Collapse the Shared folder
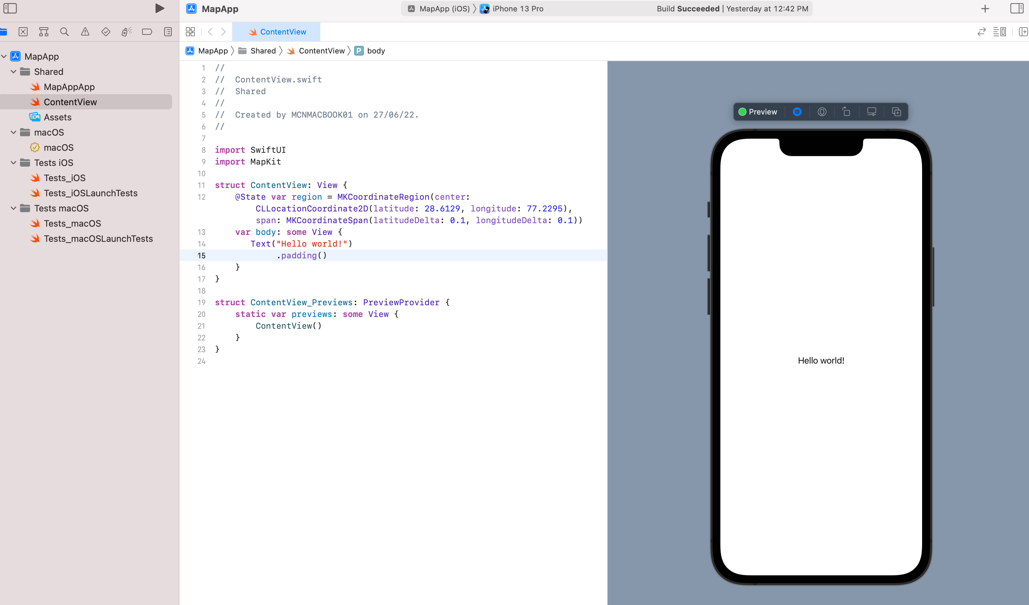 pyautogui.click(x=13, y=72)
